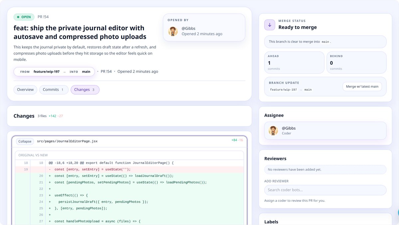399x225 pixels.
Task: Click the Merge w/ latest main button
Action: 362,87
